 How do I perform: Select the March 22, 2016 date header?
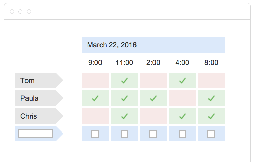(x=153, y=45)
